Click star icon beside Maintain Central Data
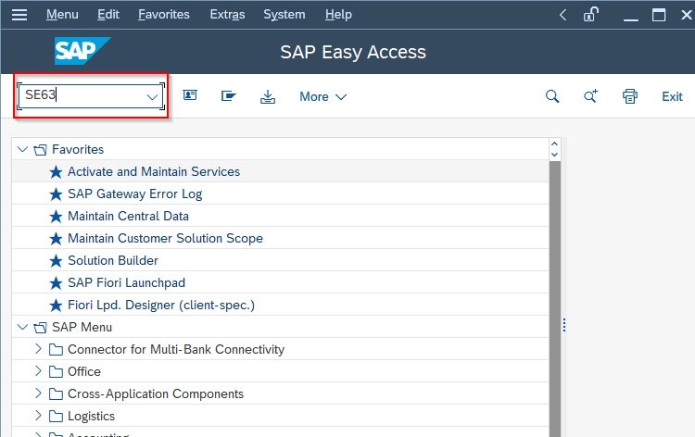Screen dimensions: 695x437 56,216
